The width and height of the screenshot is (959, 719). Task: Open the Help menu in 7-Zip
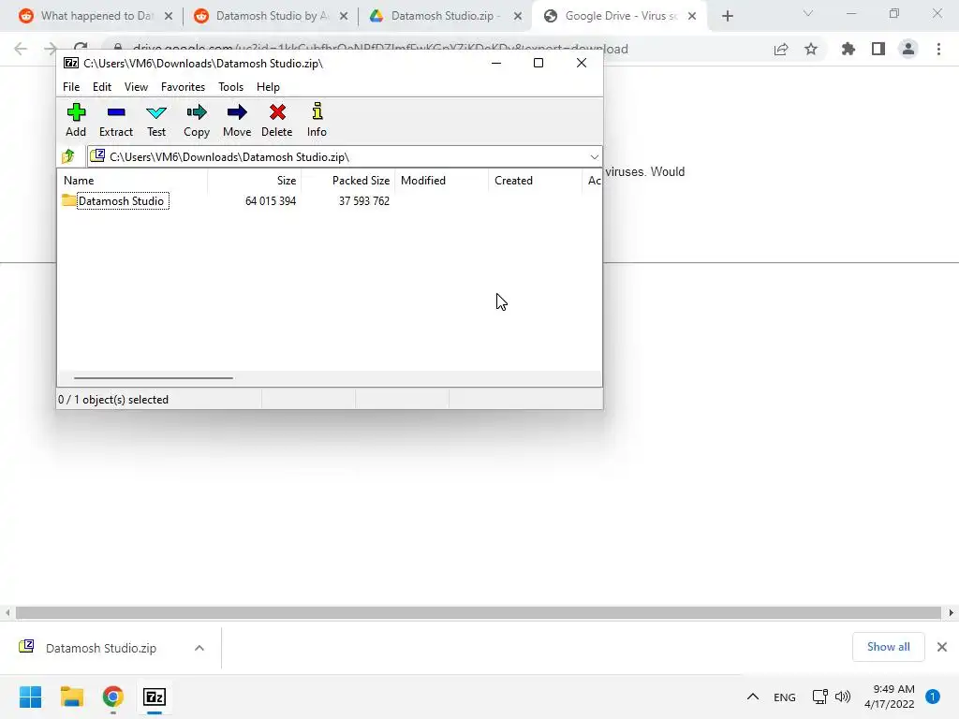(268, 87)
